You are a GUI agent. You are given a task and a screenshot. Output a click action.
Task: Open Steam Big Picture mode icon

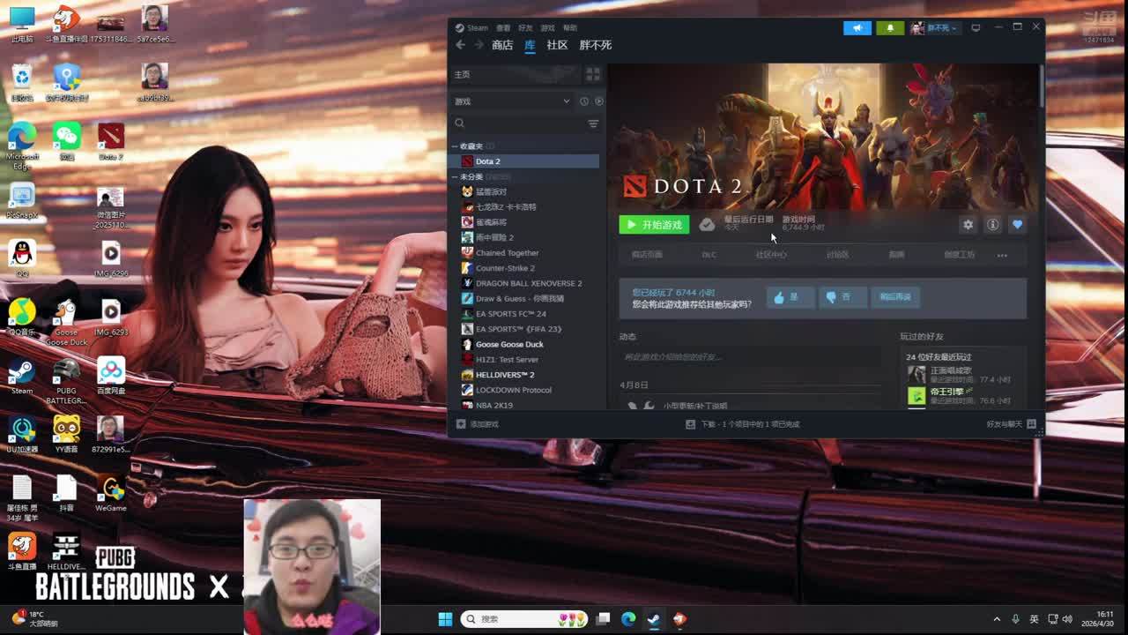click(x=976, y=28)
